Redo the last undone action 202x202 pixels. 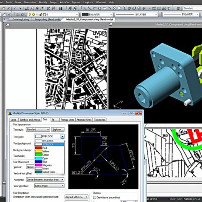click(x=20, y=8)
